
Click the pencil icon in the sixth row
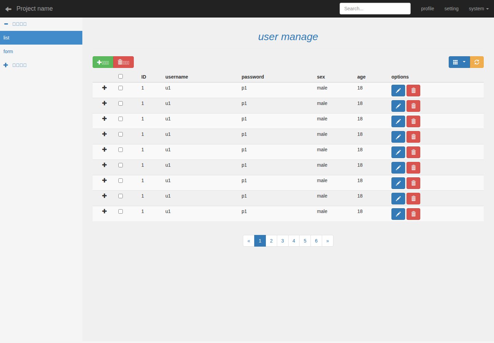pos(398,168)
